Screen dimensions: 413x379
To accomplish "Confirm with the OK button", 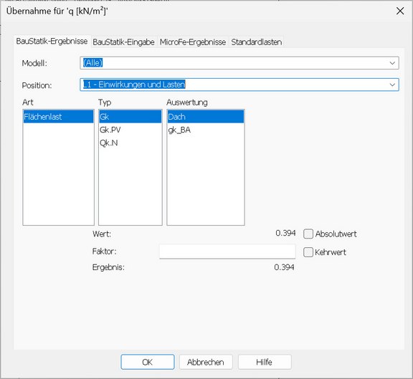I will 148,362.
